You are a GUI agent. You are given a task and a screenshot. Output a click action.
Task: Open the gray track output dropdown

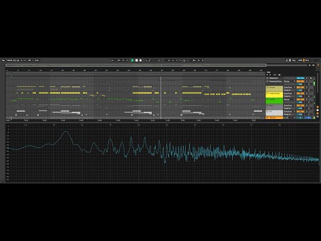coord(290,105)
